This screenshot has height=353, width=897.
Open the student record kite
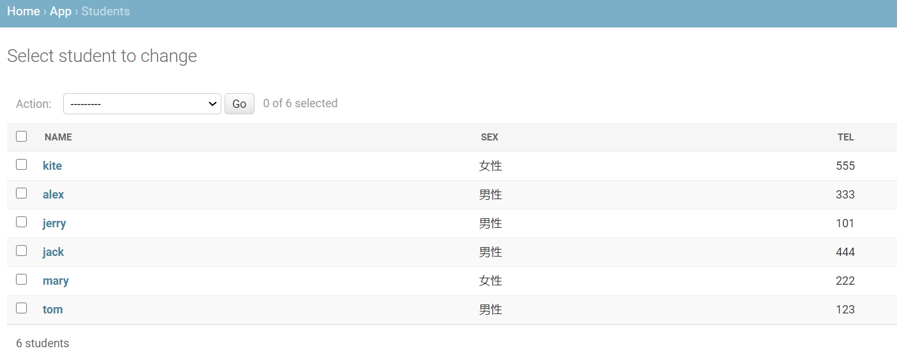[52, 166]
